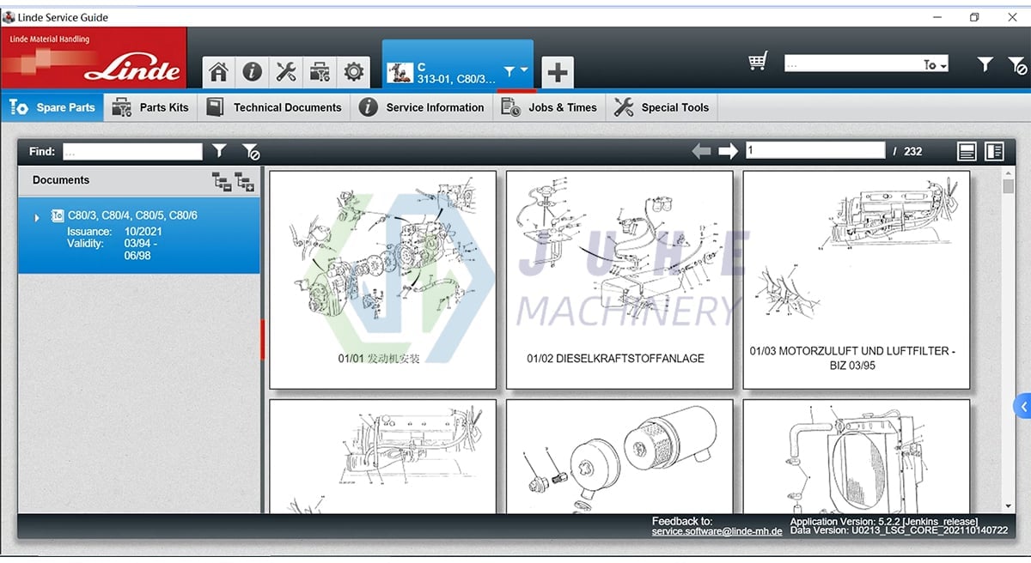
Task: Click the information icon in the toolbar
Action: (x=252, y=72)
